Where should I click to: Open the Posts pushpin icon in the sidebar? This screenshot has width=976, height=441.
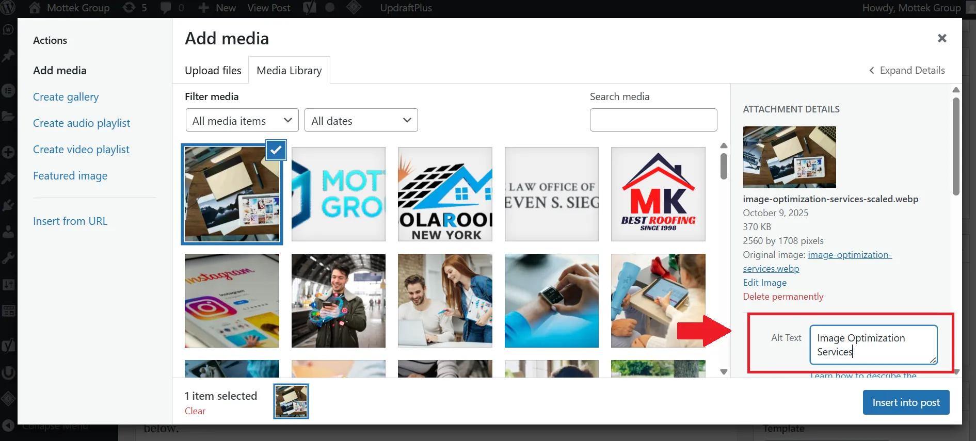[x=8, y=56]
